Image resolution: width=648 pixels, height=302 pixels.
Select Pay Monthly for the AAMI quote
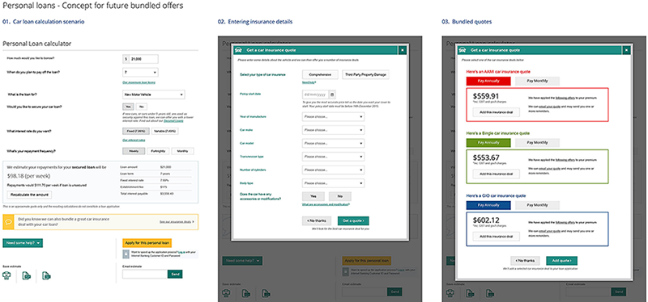537,81
